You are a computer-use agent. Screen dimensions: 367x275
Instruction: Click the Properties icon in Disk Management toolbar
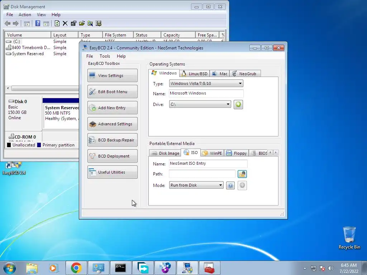click(x=73, y=23)
